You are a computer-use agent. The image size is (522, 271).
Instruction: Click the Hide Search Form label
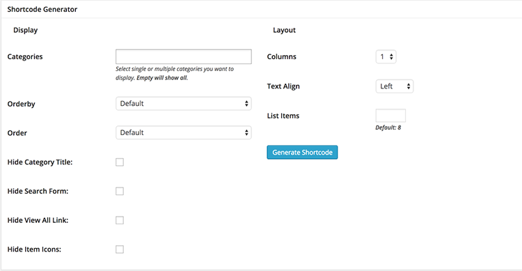[38, 192]
